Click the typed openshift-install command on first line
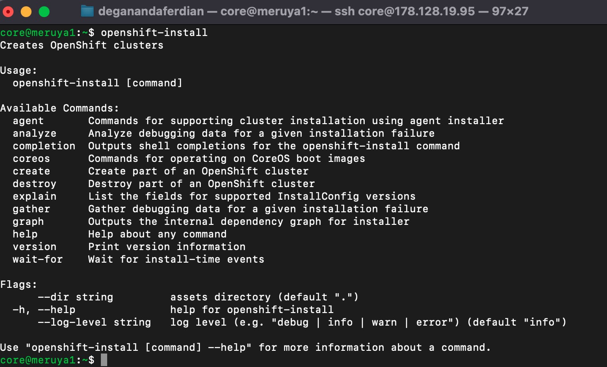The height and width of the screenshot is (367, 607). [154, 32]
